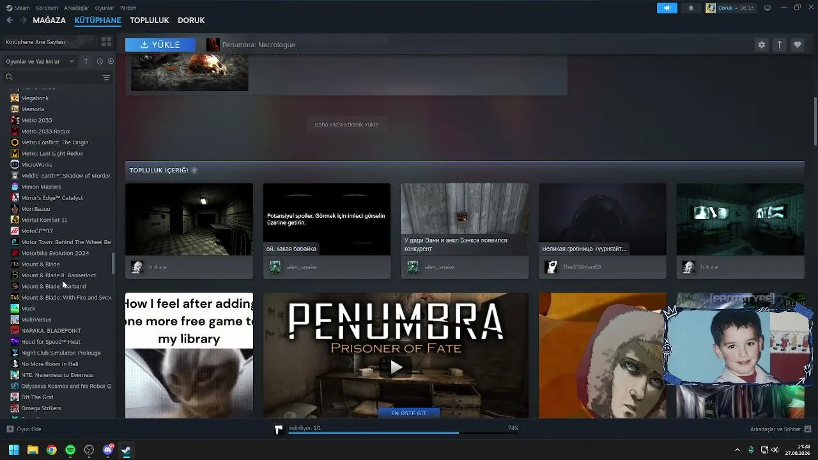Viewport: 818px width, 460px height.
Task: Switch to the TOPLULUK tab
Action: 150,20
